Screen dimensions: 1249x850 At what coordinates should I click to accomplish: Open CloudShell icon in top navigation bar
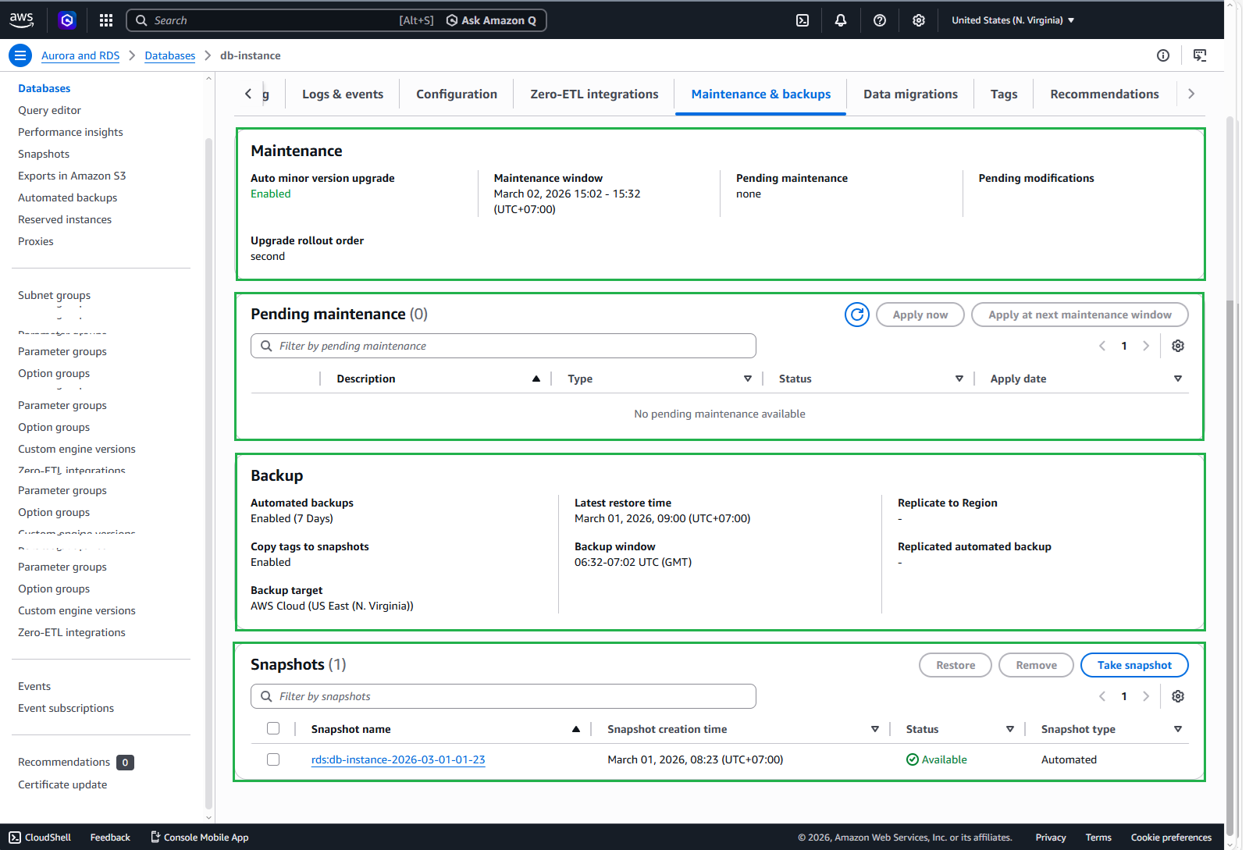pos(802,20)
